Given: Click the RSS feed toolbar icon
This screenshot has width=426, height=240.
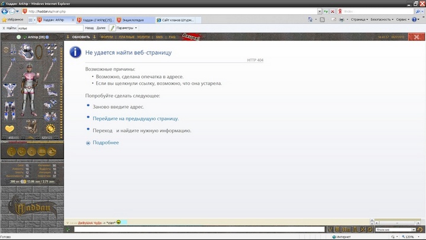Looking at the screenshot, I should point(322,20).
